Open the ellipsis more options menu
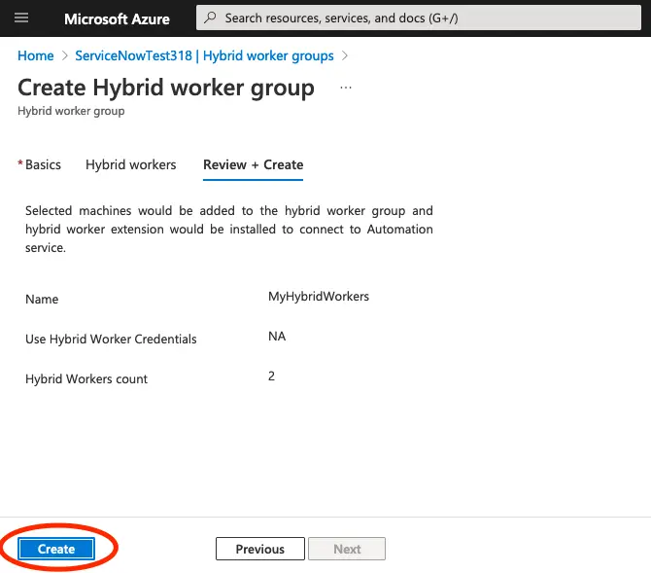The image size is (651, 573). click(x=346, y=88)
